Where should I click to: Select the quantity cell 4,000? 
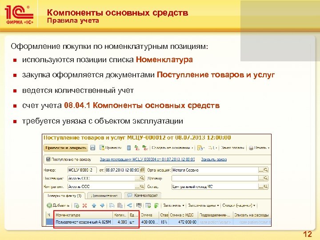click(120, 222)
